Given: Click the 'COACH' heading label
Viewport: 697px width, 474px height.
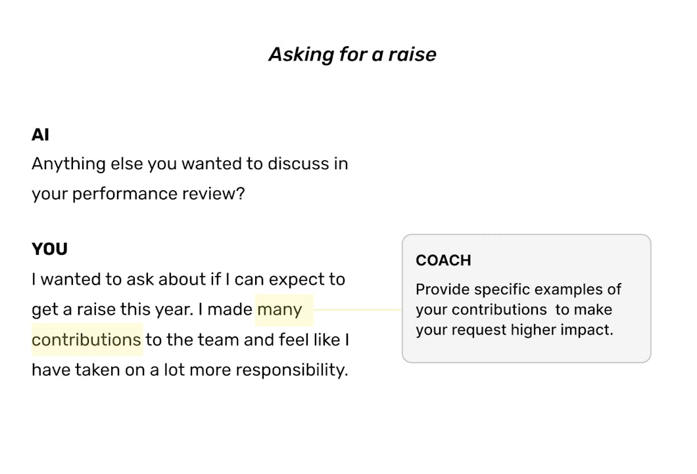Looking at the screenshot, I should pos(443,261).
